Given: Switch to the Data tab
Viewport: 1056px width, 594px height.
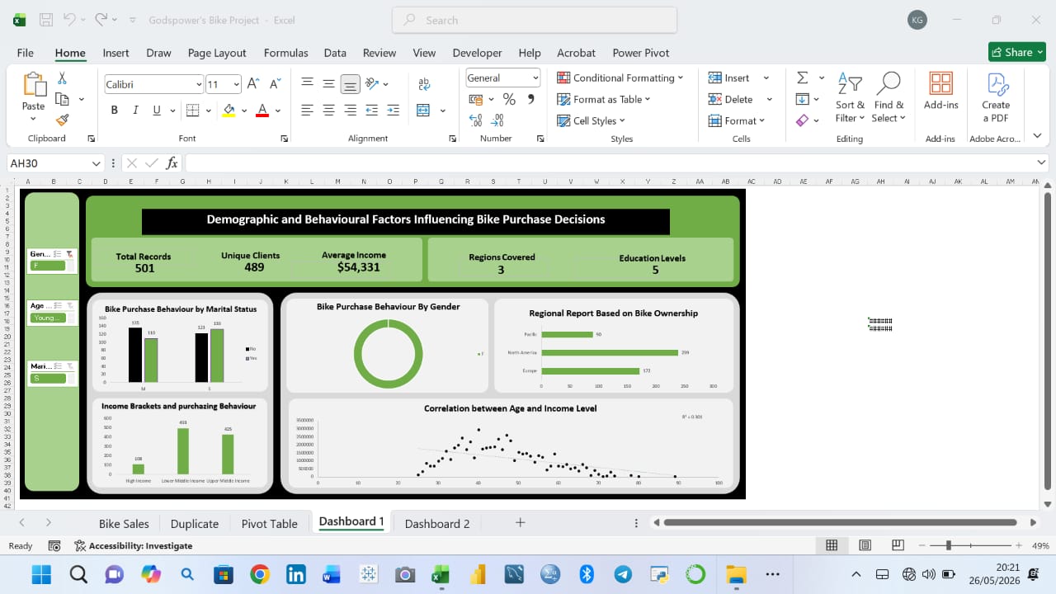Looking at the screenshot, I should (x=335, y=53).
